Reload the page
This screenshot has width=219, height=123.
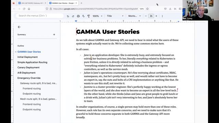(x=24, y=9)
